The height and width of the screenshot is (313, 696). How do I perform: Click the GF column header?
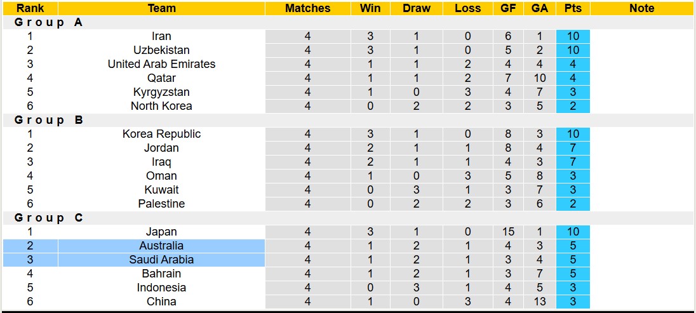coord(508,8)
